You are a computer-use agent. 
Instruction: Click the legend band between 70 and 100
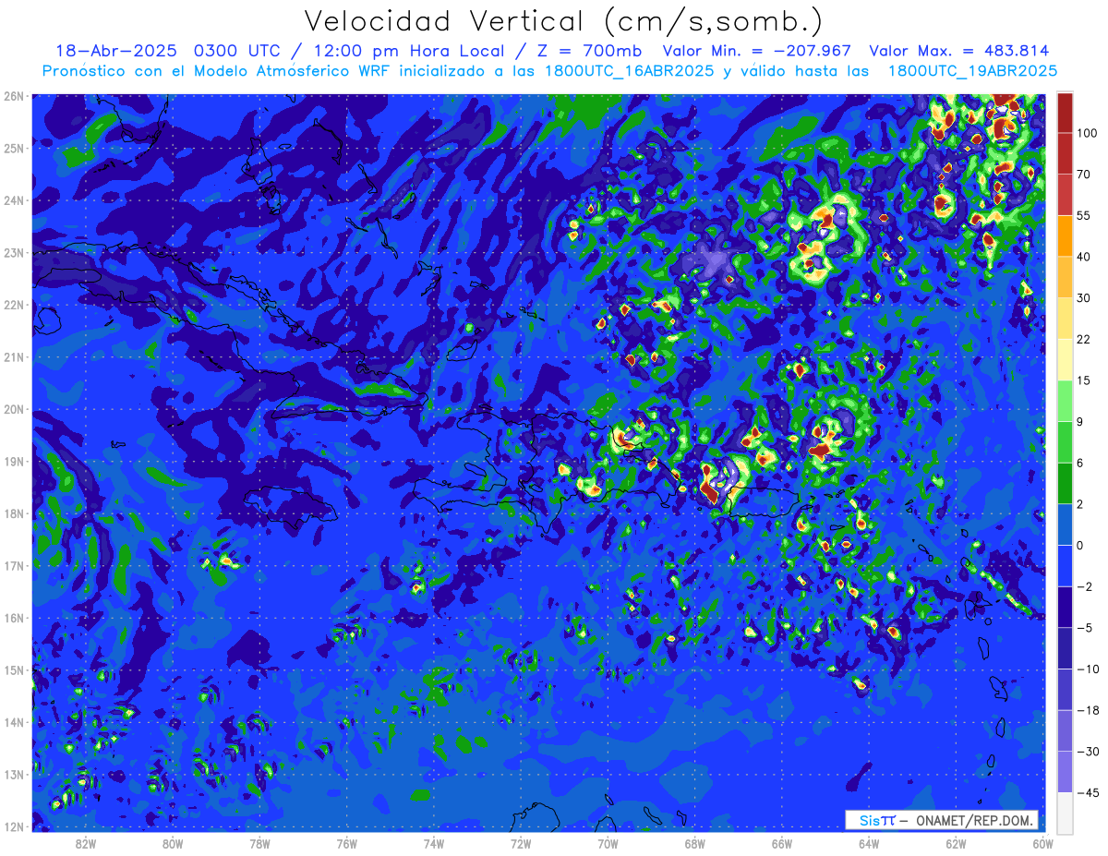coord(1065,153)
